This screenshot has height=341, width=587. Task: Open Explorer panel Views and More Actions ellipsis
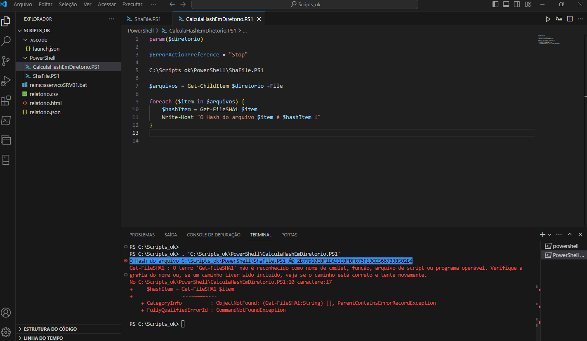[x=111, y=19]
